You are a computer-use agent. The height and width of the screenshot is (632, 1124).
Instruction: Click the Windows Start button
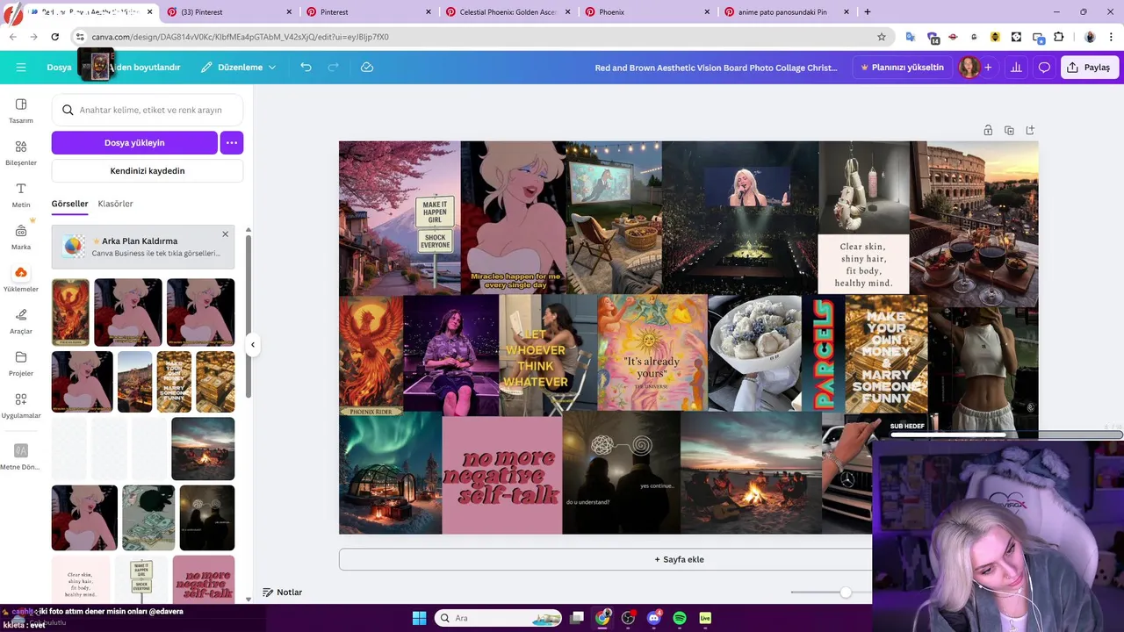419,618
